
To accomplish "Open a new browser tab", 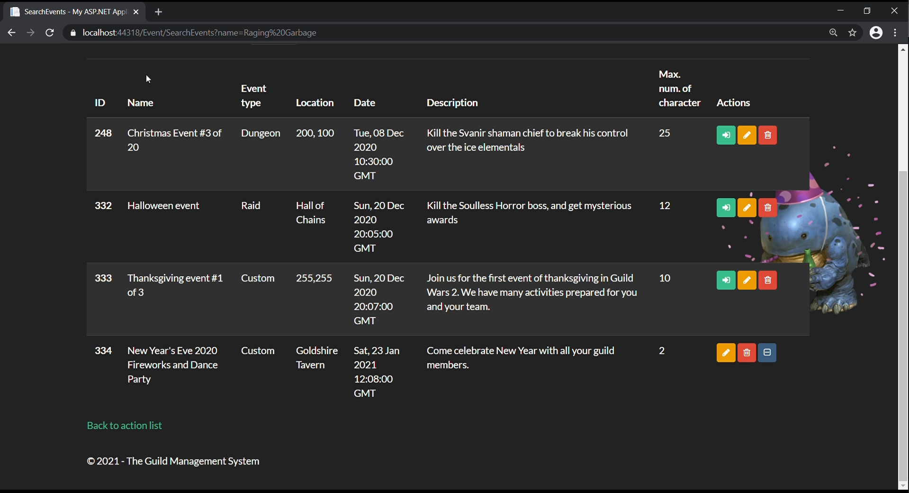I will (158, 12).
